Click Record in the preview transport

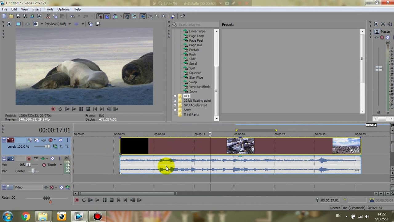point(53,109)
